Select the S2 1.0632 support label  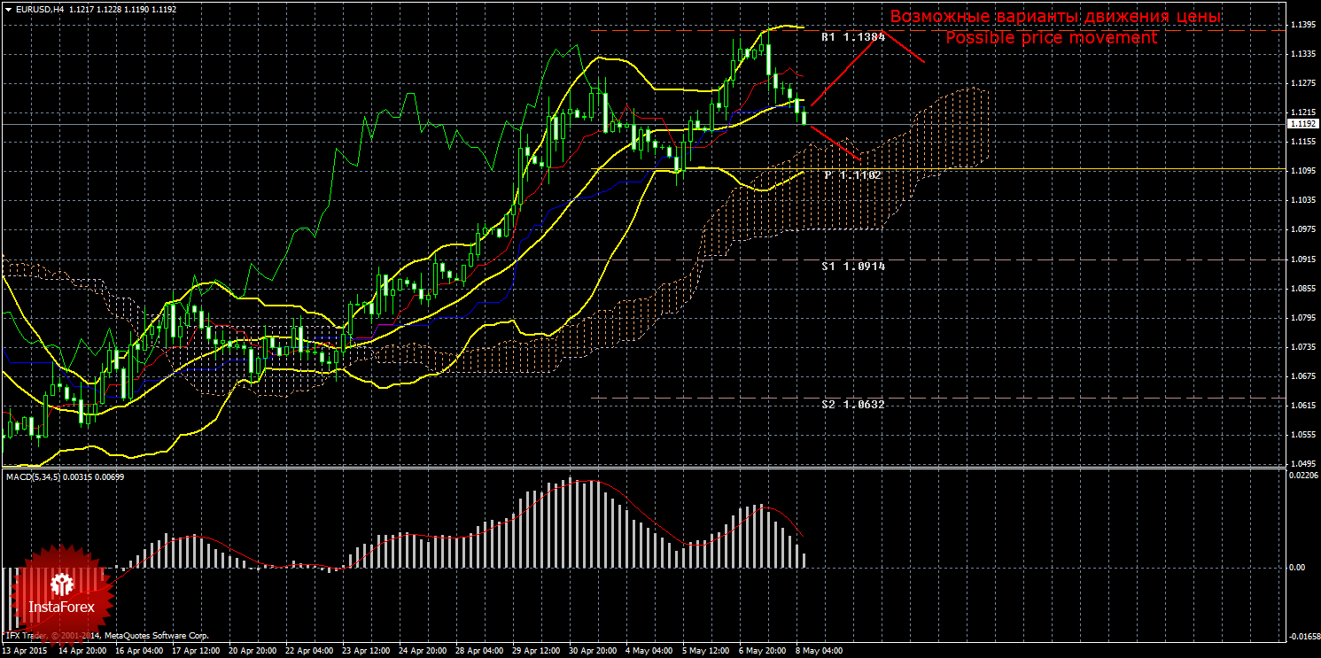(x=853, y=404)
